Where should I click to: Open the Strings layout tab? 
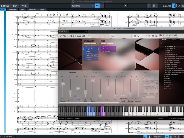42,10
